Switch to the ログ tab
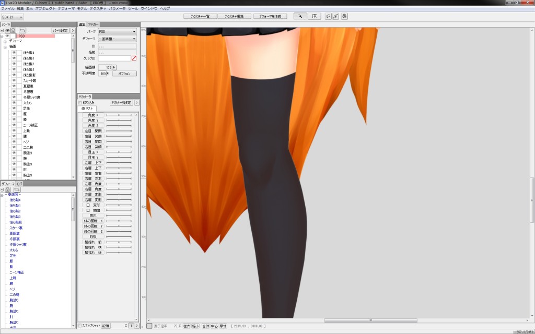 click(19, 184)
